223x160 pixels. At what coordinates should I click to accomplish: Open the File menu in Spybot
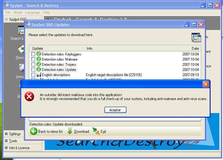[8, 12]
